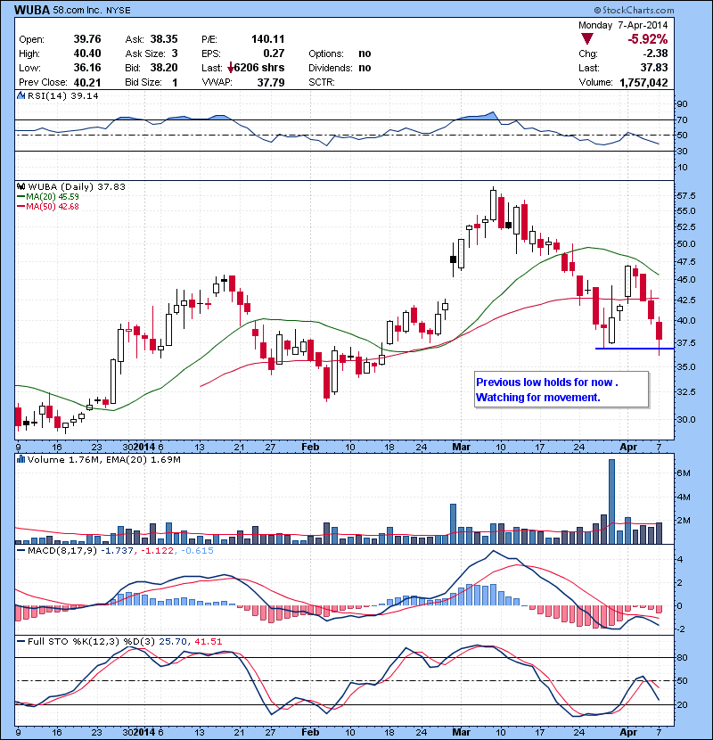Click the stochastic %D value 41.51
The width and height of the screenshot is (713, 740).
(208, 641)
